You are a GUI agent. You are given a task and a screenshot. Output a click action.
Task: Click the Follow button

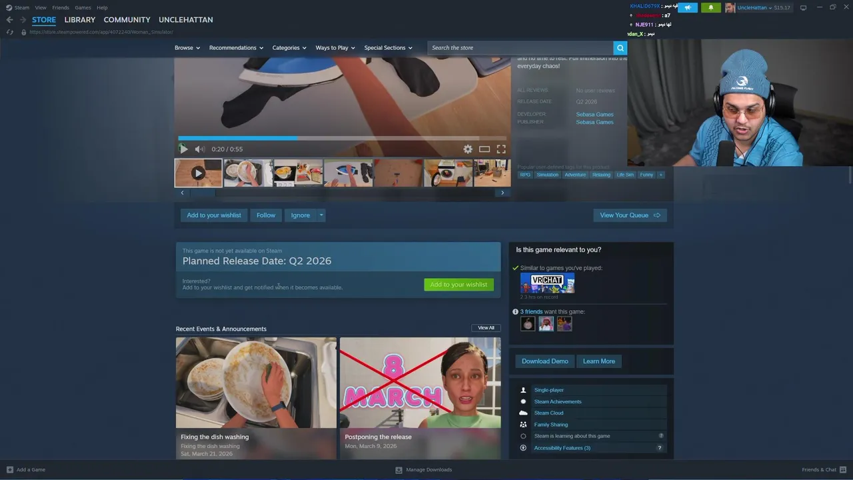tap(266, 215)
